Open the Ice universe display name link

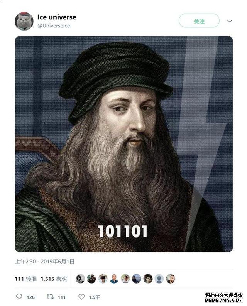(57, 17)
